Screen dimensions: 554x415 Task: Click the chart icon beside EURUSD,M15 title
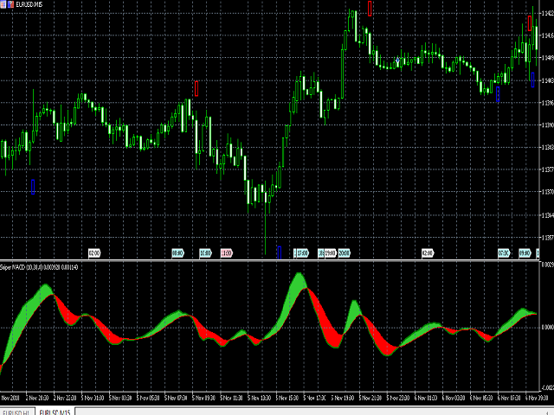pos(4,4)
